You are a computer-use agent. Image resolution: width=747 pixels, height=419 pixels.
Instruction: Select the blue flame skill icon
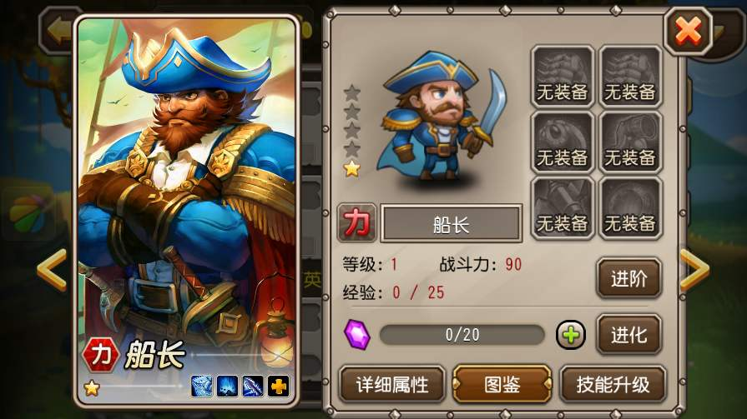click(x=227, y=387)
